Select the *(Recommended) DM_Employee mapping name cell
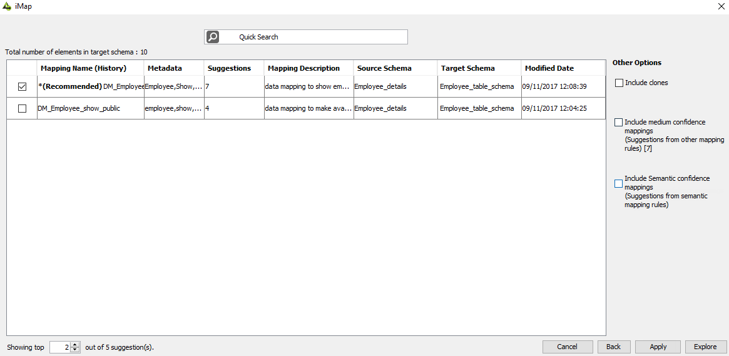This screenshot has width=729, height=356. click(91, 86)
